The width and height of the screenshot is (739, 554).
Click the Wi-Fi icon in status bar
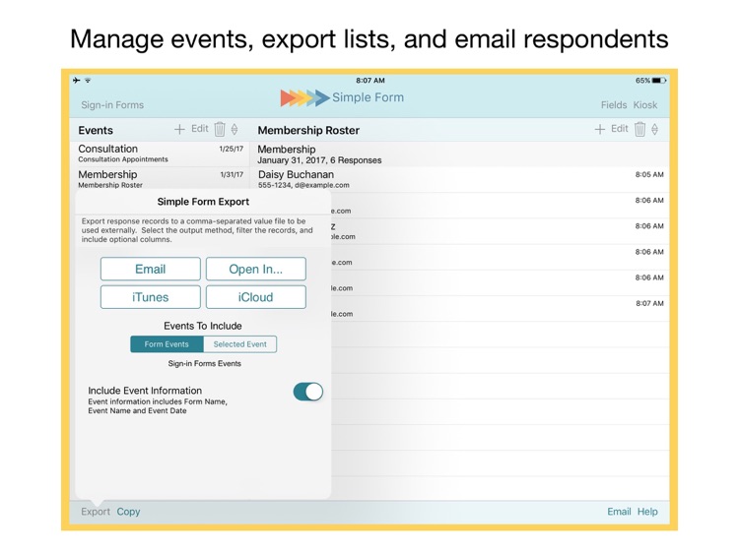tap(88, 81)
